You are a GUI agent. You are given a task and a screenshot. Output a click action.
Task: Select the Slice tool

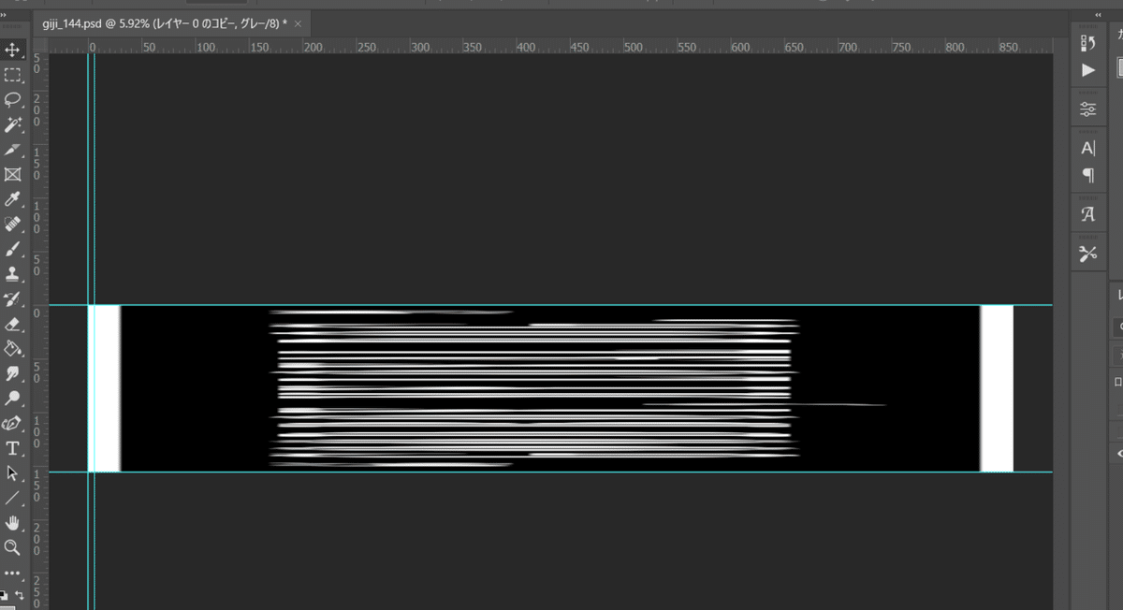[x=13, y=150]
